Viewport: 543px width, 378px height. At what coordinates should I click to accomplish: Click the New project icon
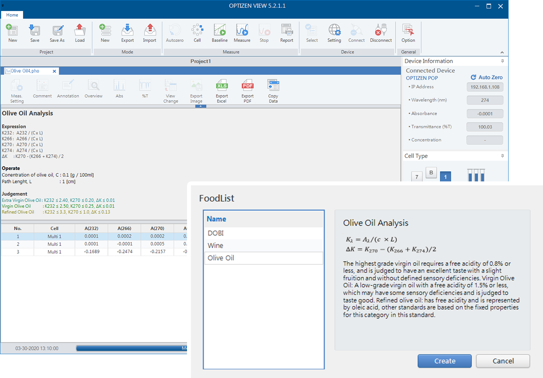13,33
